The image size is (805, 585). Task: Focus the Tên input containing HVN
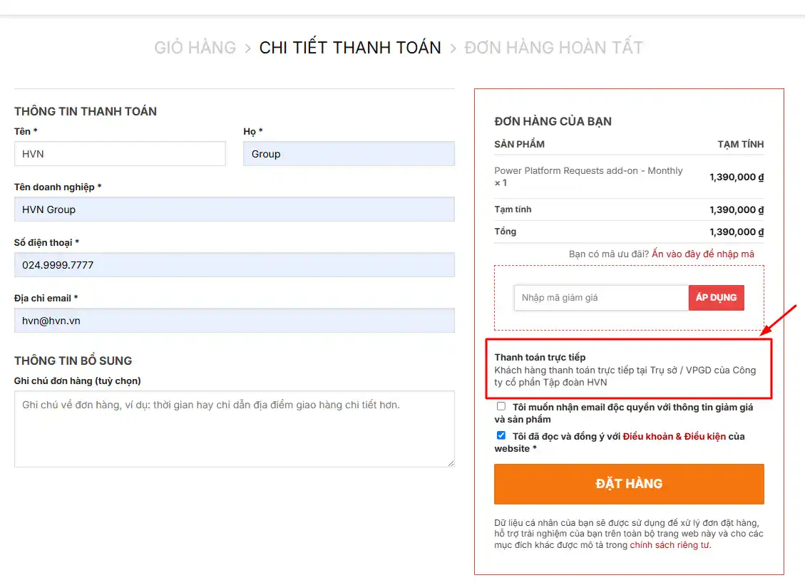point(120,154)
